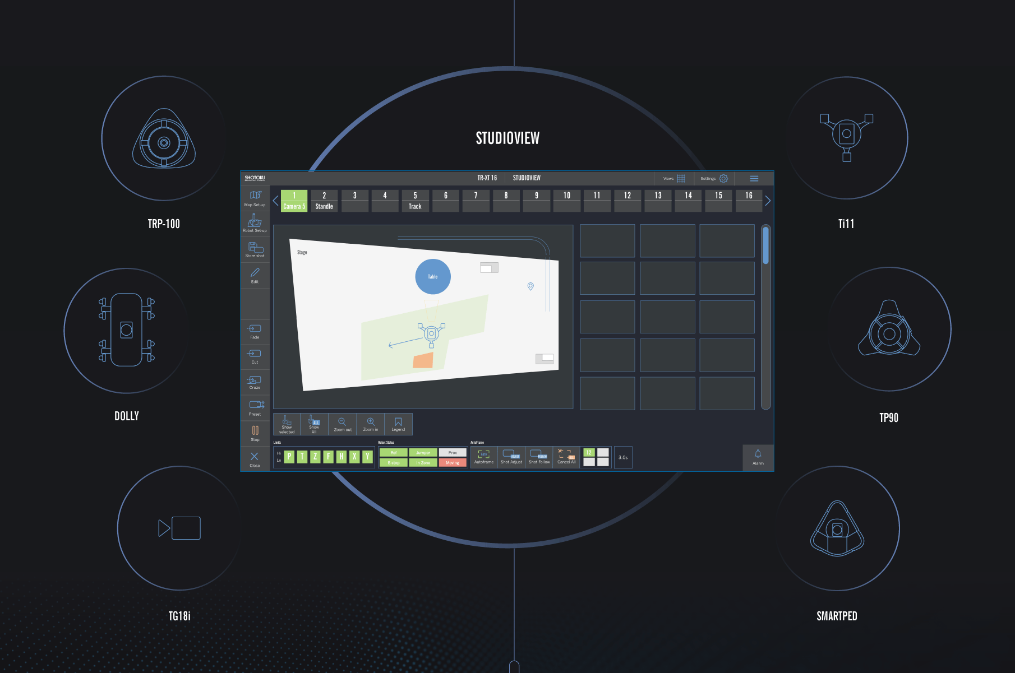Open the hamburger menu
The height and width of the screenshot is (673, 1015).
click(x=754, y=178)
